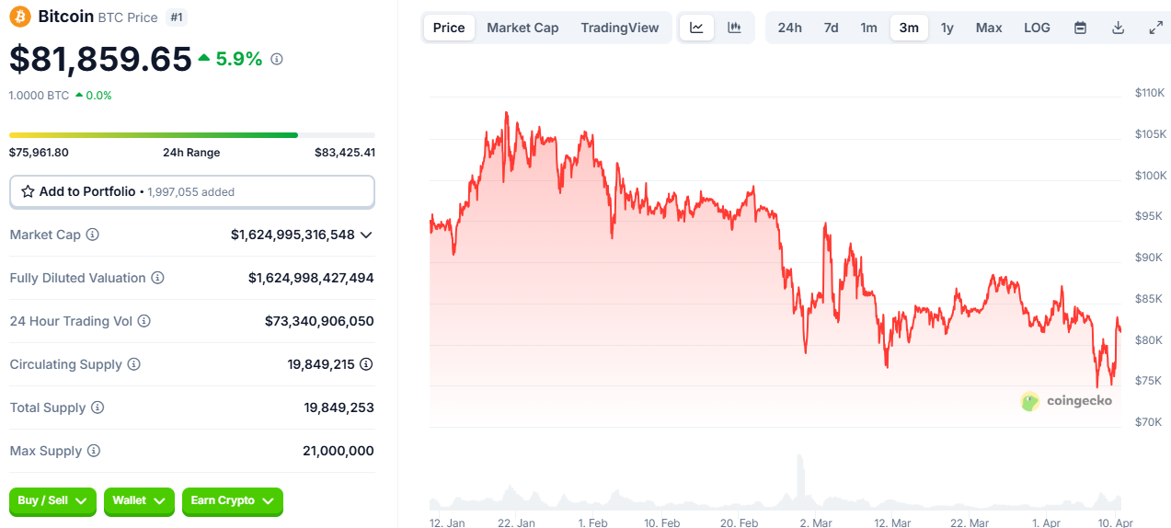Expand the Market Cap details chevron
The image size is (1171, 528).
click(366, 235)
